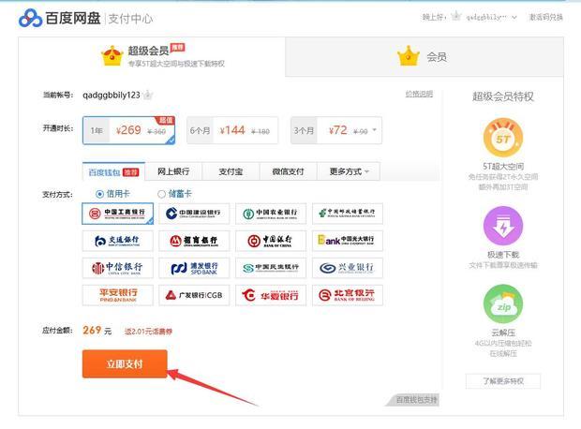Screen dimensions: 581x429
Task: Choose 中国农业银行 bank option
Action: [x=271, y=214]
